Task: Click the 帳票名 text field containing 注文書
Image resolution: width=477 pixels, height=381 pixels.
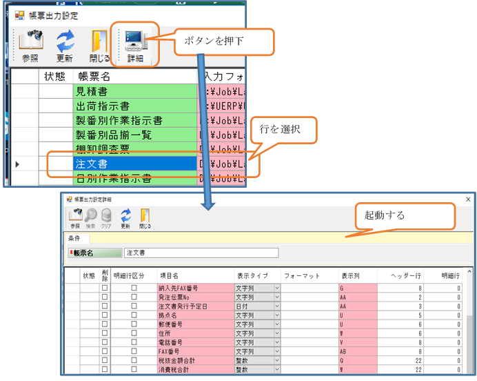Action: pyautogui.click(x=200, y=253)
